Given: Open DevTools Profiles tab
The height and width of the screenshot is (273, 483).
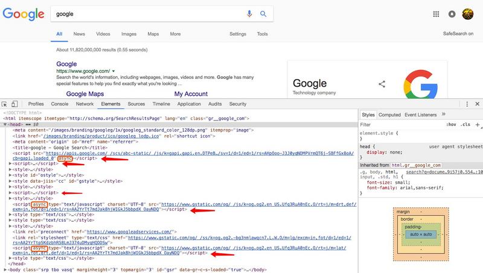Looking at the screenshot, I should coord(36,104).
